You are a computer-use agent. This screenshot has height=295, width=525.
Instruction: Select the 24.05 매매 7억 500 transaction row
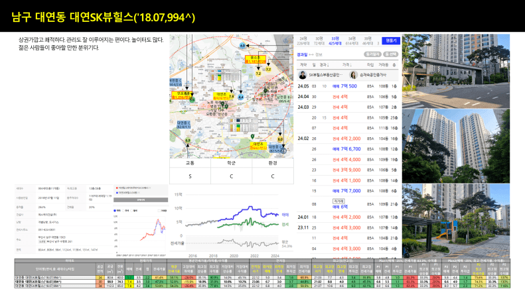tap(348, 86)
